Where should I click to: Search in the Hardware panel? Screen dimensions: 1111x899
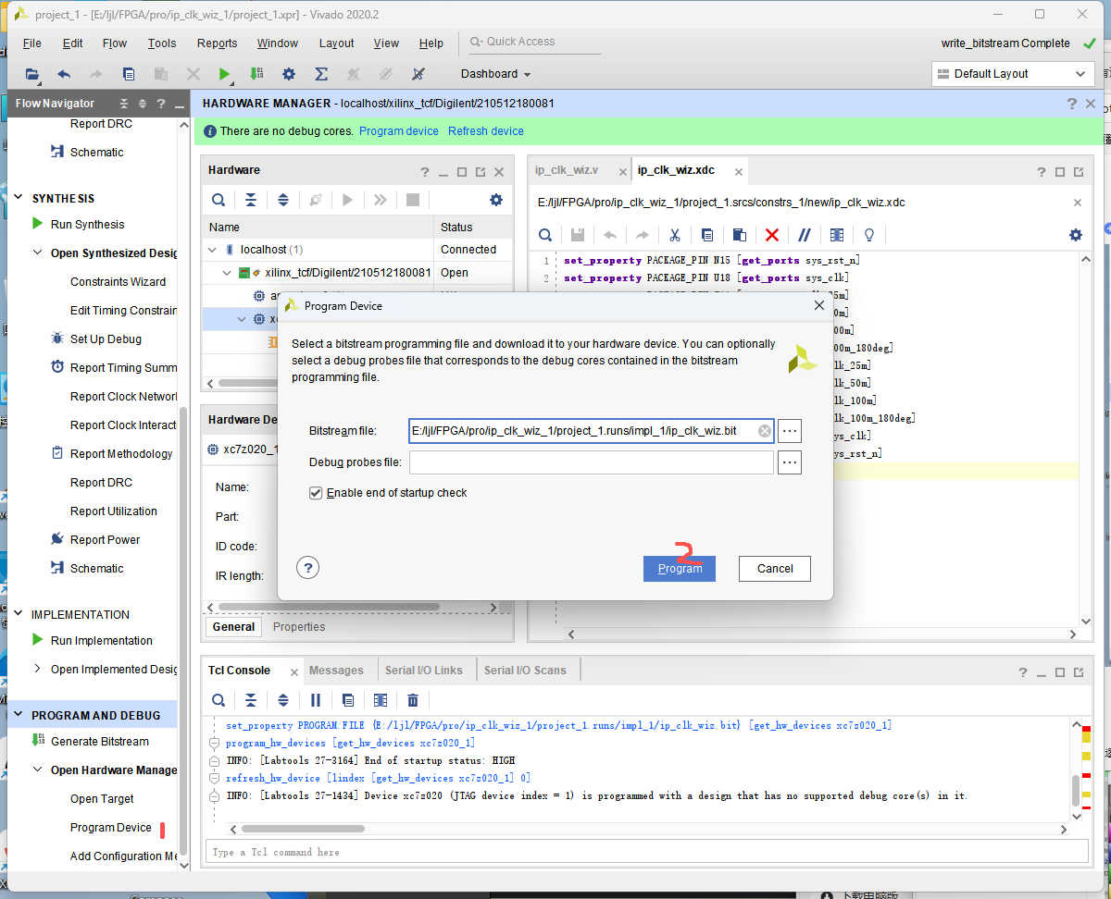click(x=218, y=200)
